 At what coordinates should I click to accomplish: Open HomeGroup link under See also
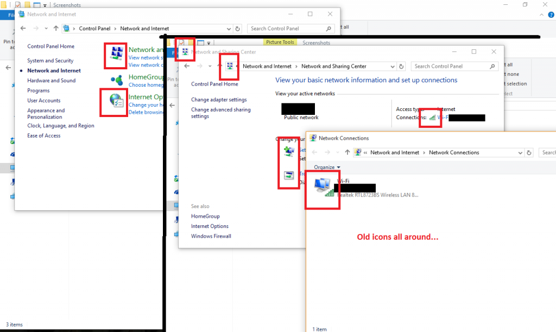tap(205, 216)
